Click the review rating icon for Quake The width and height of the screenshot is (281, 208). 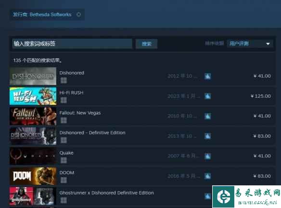(208, 156)
